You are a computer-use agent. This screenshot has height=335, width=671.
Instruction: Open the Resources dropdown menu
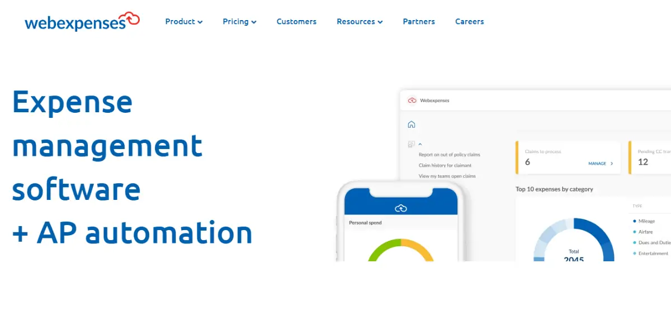(360, 22)
